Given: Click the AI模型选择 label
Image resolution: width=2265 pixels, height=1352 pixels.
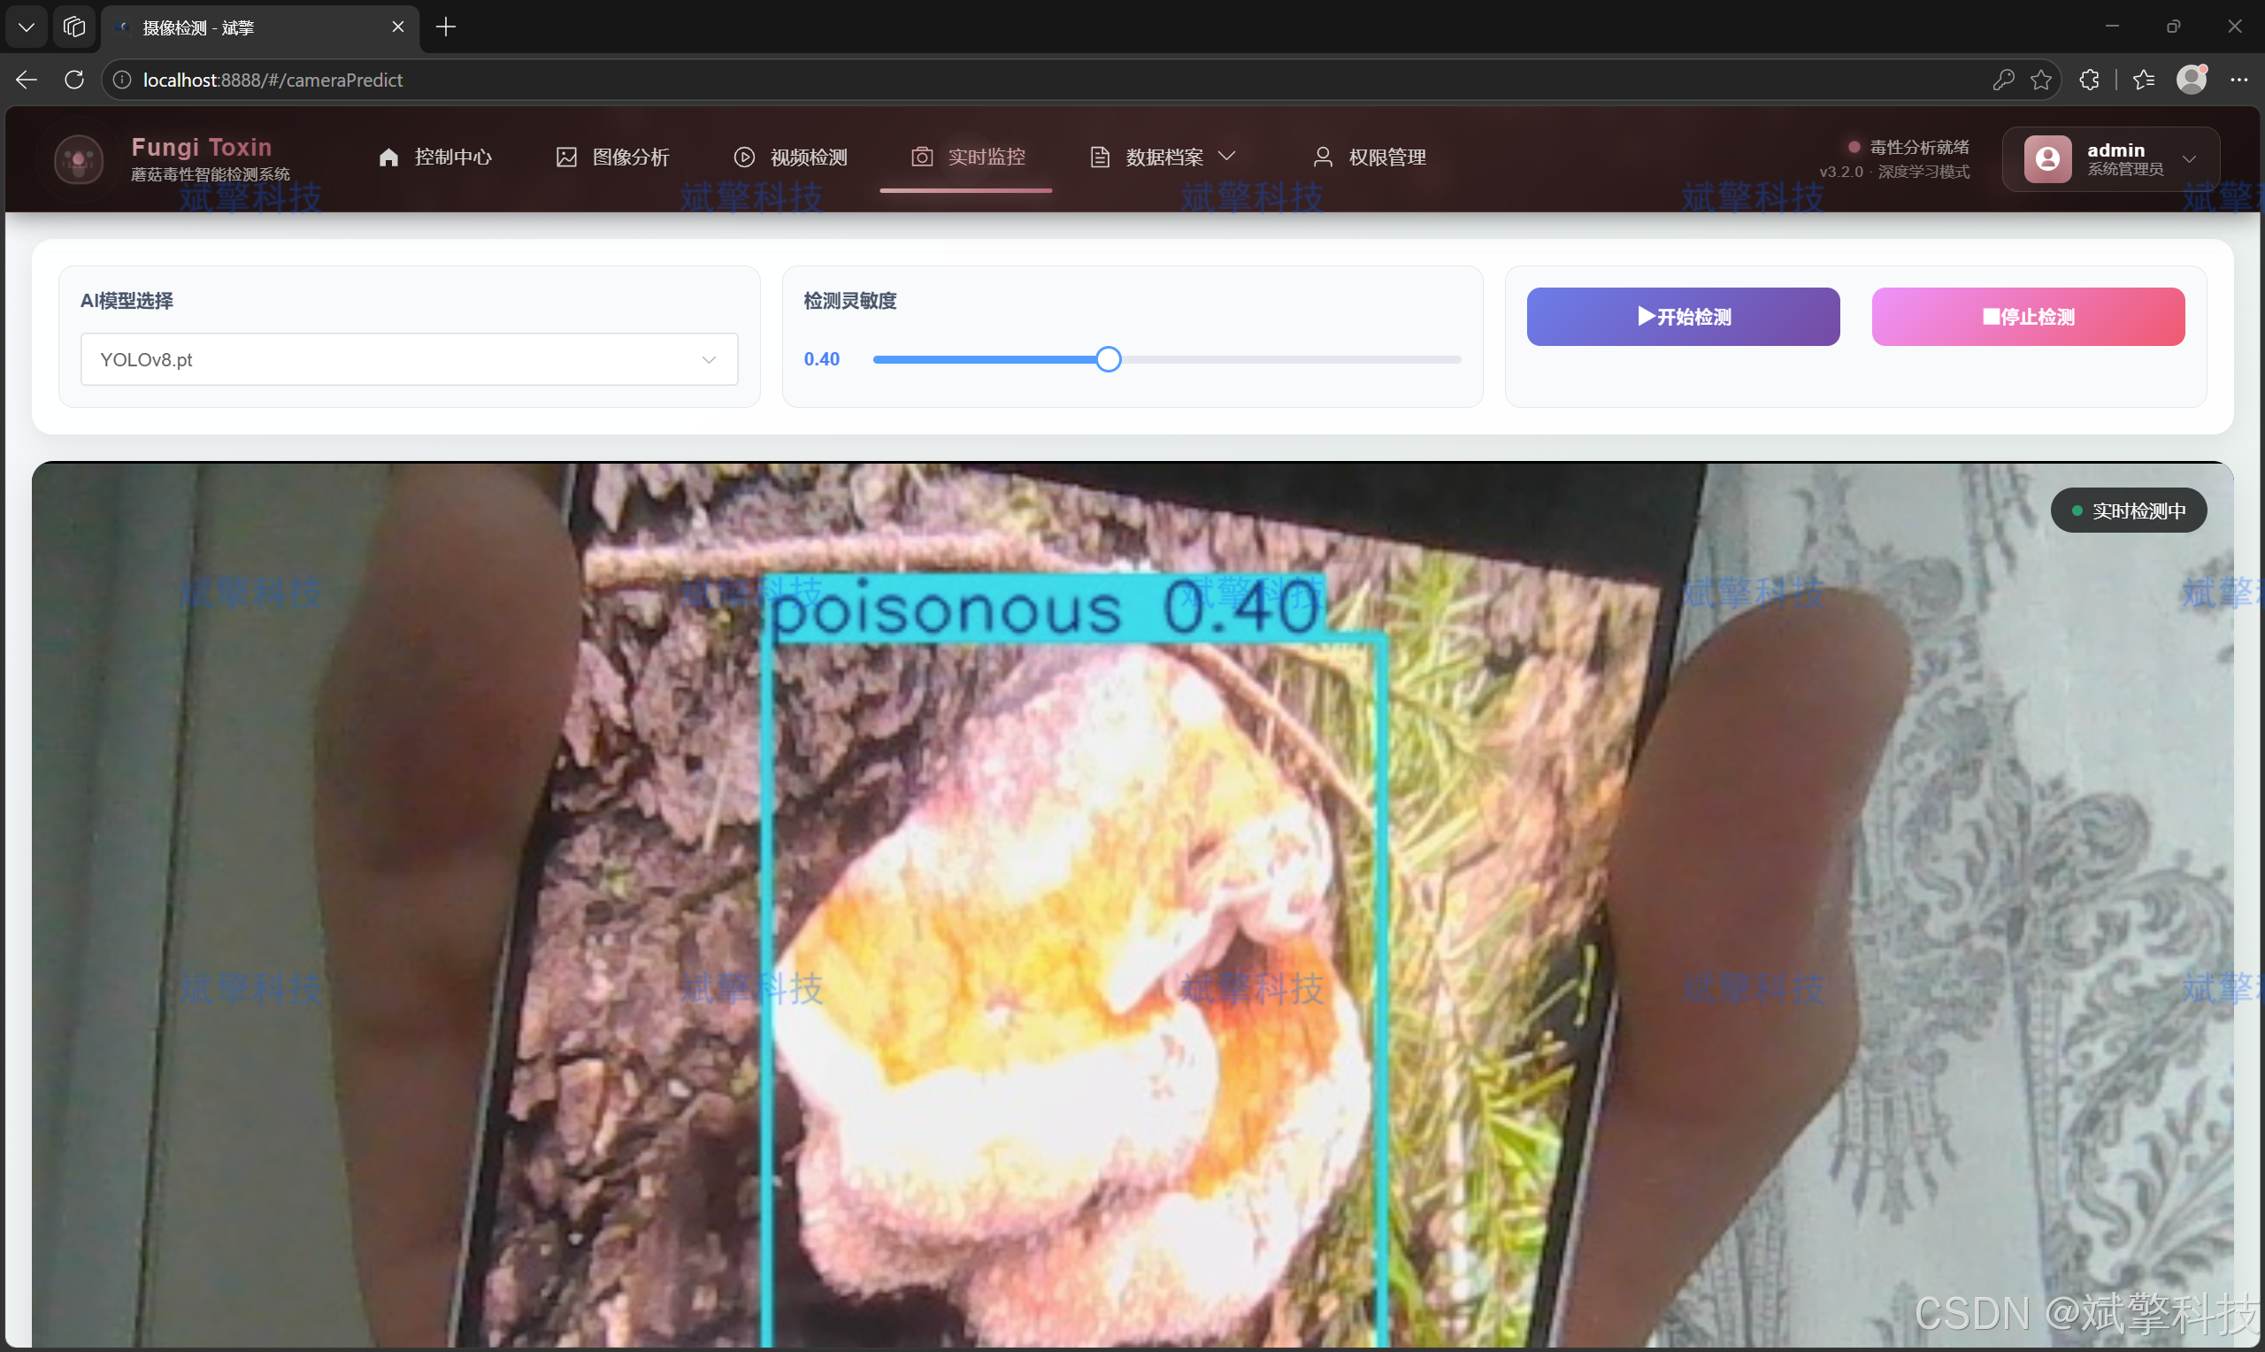Looking at the screenshot, I should (127, 301).
